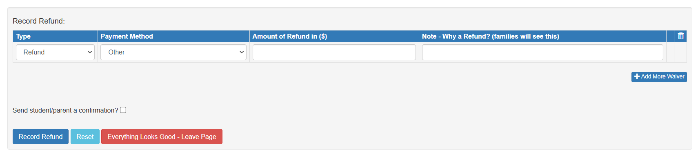Open the Type dropdown showing Refund
698x152 pixels.
[x=55, y=52]
